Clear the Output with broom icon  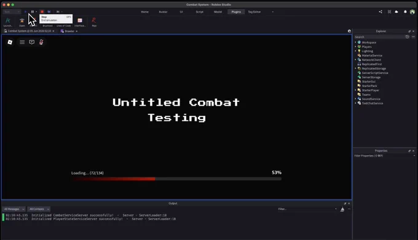[x=342, y=209]
